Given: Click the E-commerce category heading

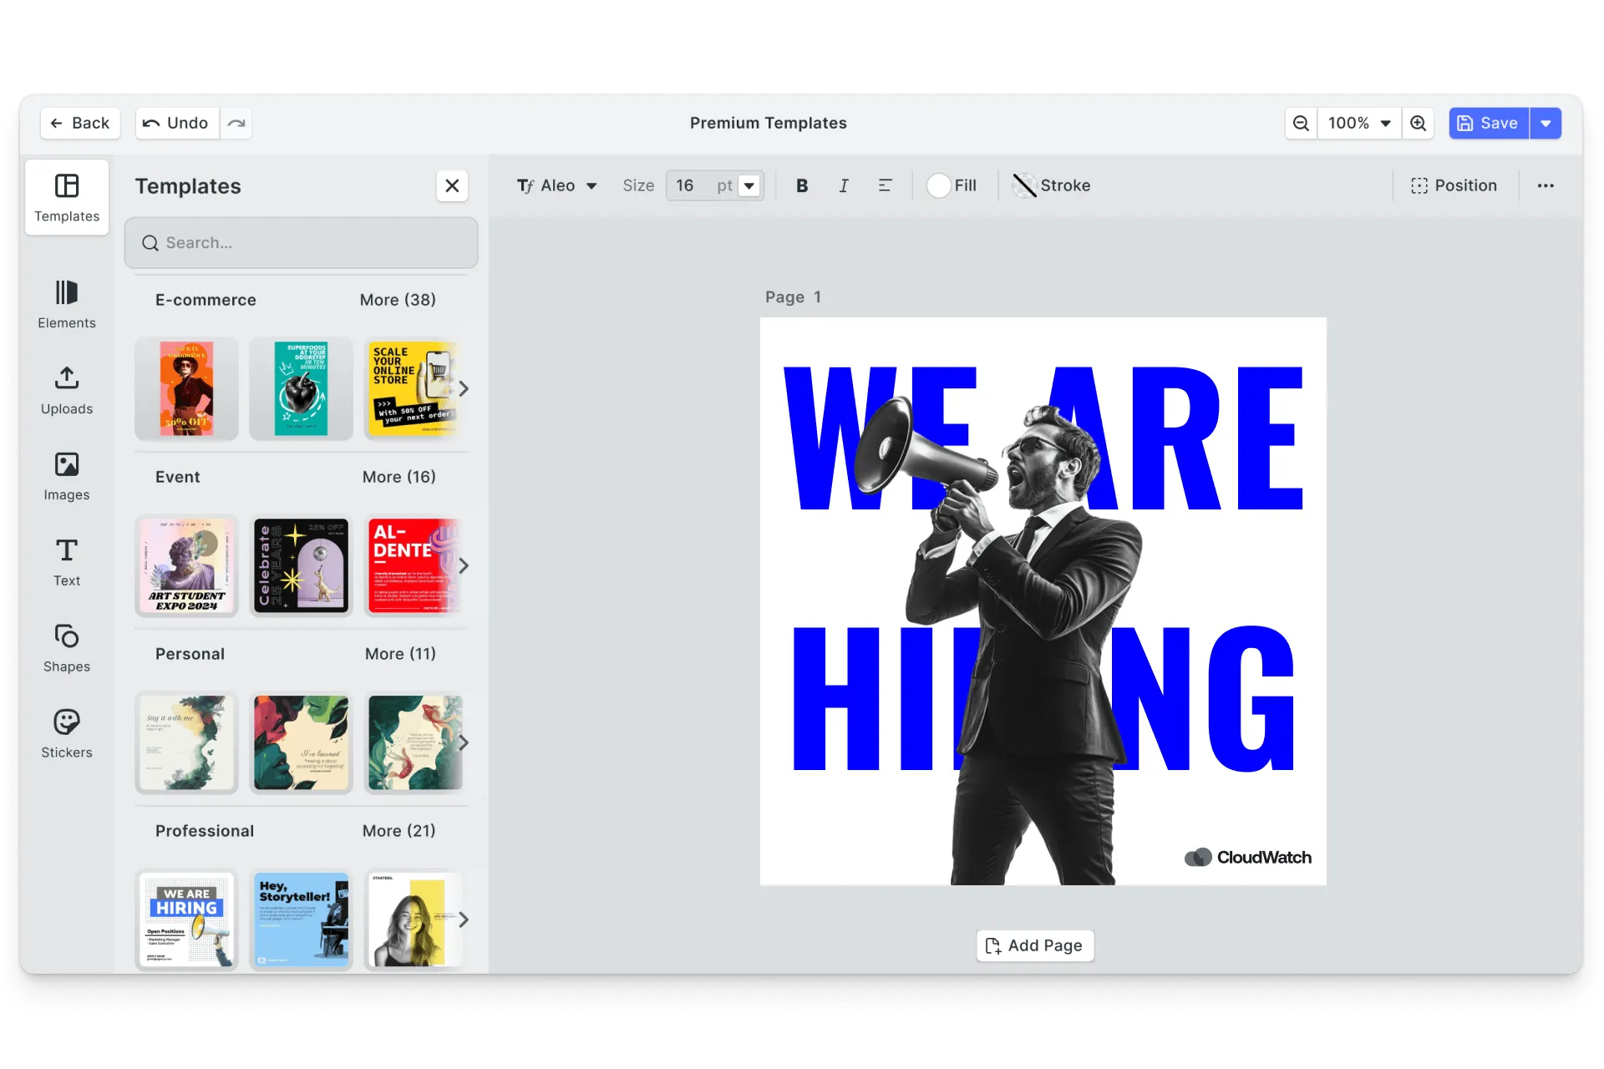Looking at the screenshot, I should [x=206, y=300].
